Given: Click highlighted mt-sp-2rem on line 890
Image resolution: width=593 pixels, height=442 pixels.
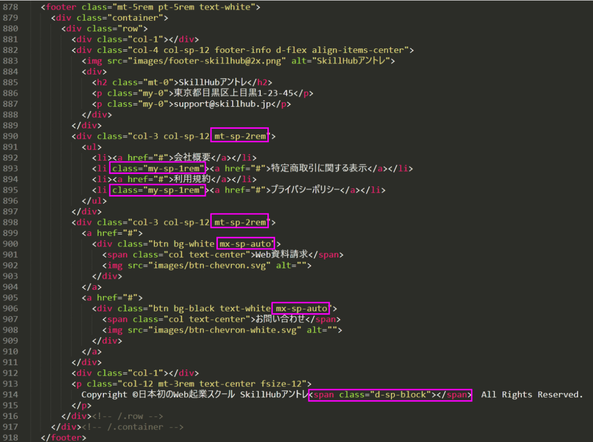Looking at the screenshot, I should 240,136.
